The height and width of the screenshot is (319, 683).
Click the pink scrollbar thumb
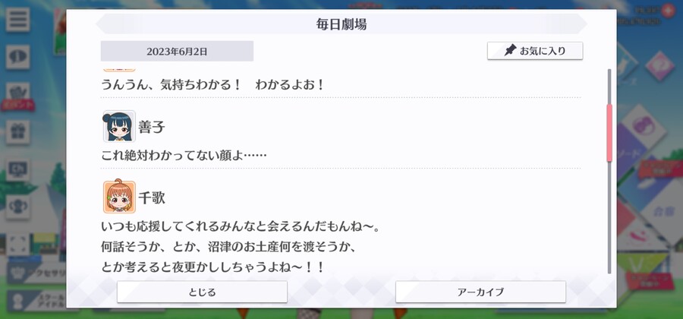coord(609,133)
